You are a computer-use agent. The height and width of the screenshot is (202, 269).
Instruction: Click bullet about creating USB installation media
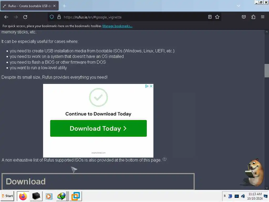click(92, 51)
